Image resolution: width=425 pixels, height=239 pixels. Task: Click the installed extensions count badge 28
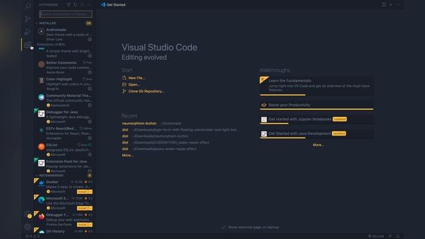(x=88, y=23)
